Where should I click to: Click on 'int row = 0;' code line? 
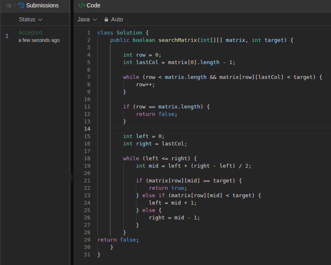point(142,55)
